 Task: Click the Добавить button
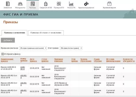click(x=8, y=40)
